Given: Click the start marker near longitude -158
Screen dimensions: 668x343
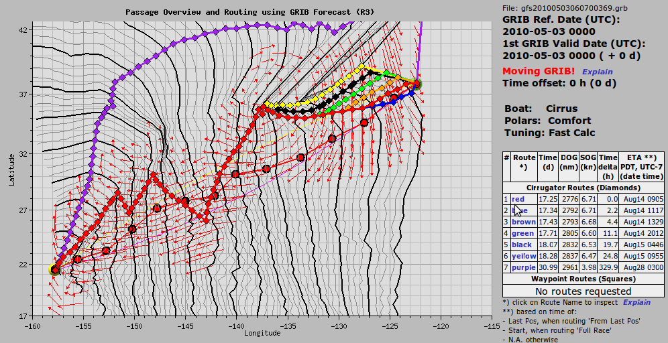Looking at the screenshot, I should pos(55,270).
